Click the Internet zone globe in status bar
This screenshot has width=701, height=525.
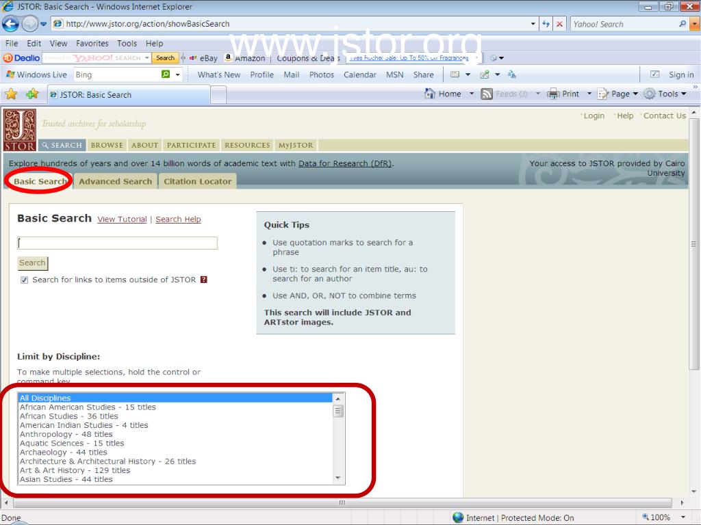(x=458, y=517)
